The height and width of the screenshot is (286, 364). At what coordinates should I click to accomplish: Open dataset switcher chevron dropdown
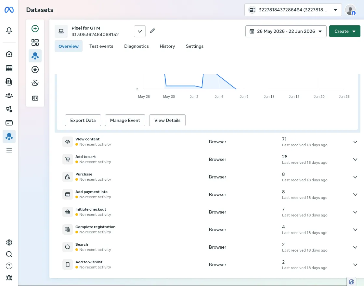[x=140, y=31]
